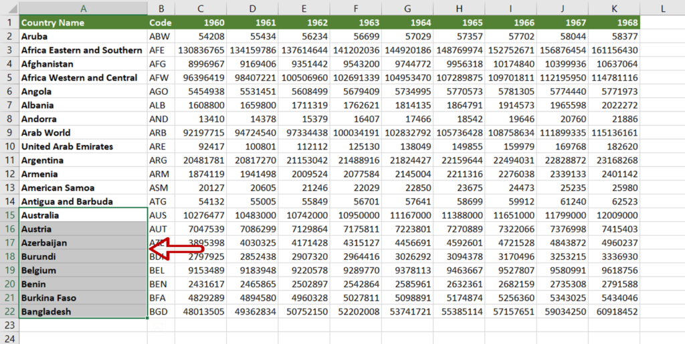Click cell containing 12009000
This screenshot has height=344, width=685.
614,215
